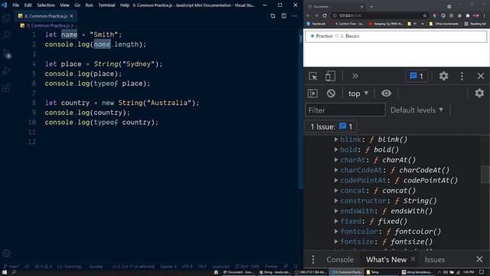Clear the console with the ban icon
490x276 pixels.
click(x=331, y=94)
